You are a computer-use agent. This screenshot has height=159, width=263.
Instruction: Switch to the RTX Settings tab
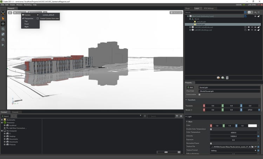(209, 8)
